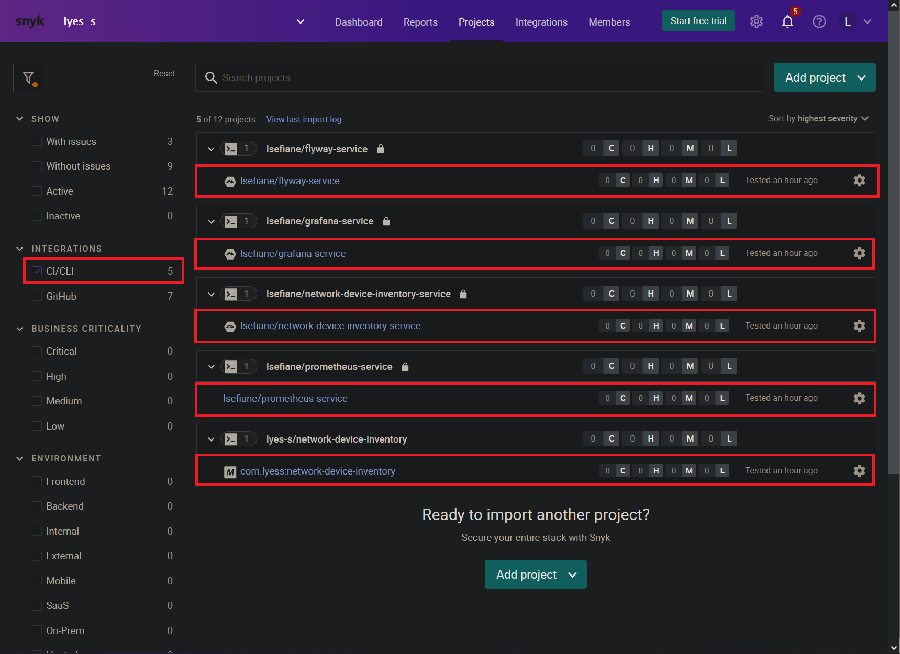Click CLI terminal icon of lyes-s/network-device-inventory group

(231, 439)
